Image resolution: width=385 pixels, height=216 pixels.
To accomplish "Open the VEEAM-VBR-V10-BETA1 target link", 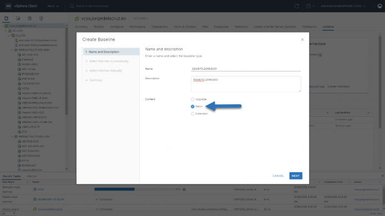I will click(50, 199).
